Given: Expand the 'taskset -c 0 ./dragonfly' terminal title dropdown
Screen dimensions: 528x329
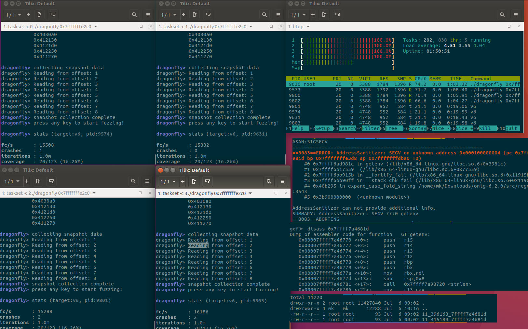Looking at the screenshot, I should tap(96, 27).
